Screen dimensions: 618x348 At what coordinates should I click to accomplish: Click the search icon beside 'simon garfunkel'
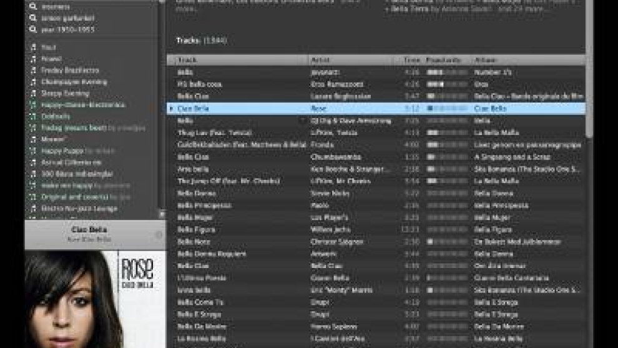32,18
